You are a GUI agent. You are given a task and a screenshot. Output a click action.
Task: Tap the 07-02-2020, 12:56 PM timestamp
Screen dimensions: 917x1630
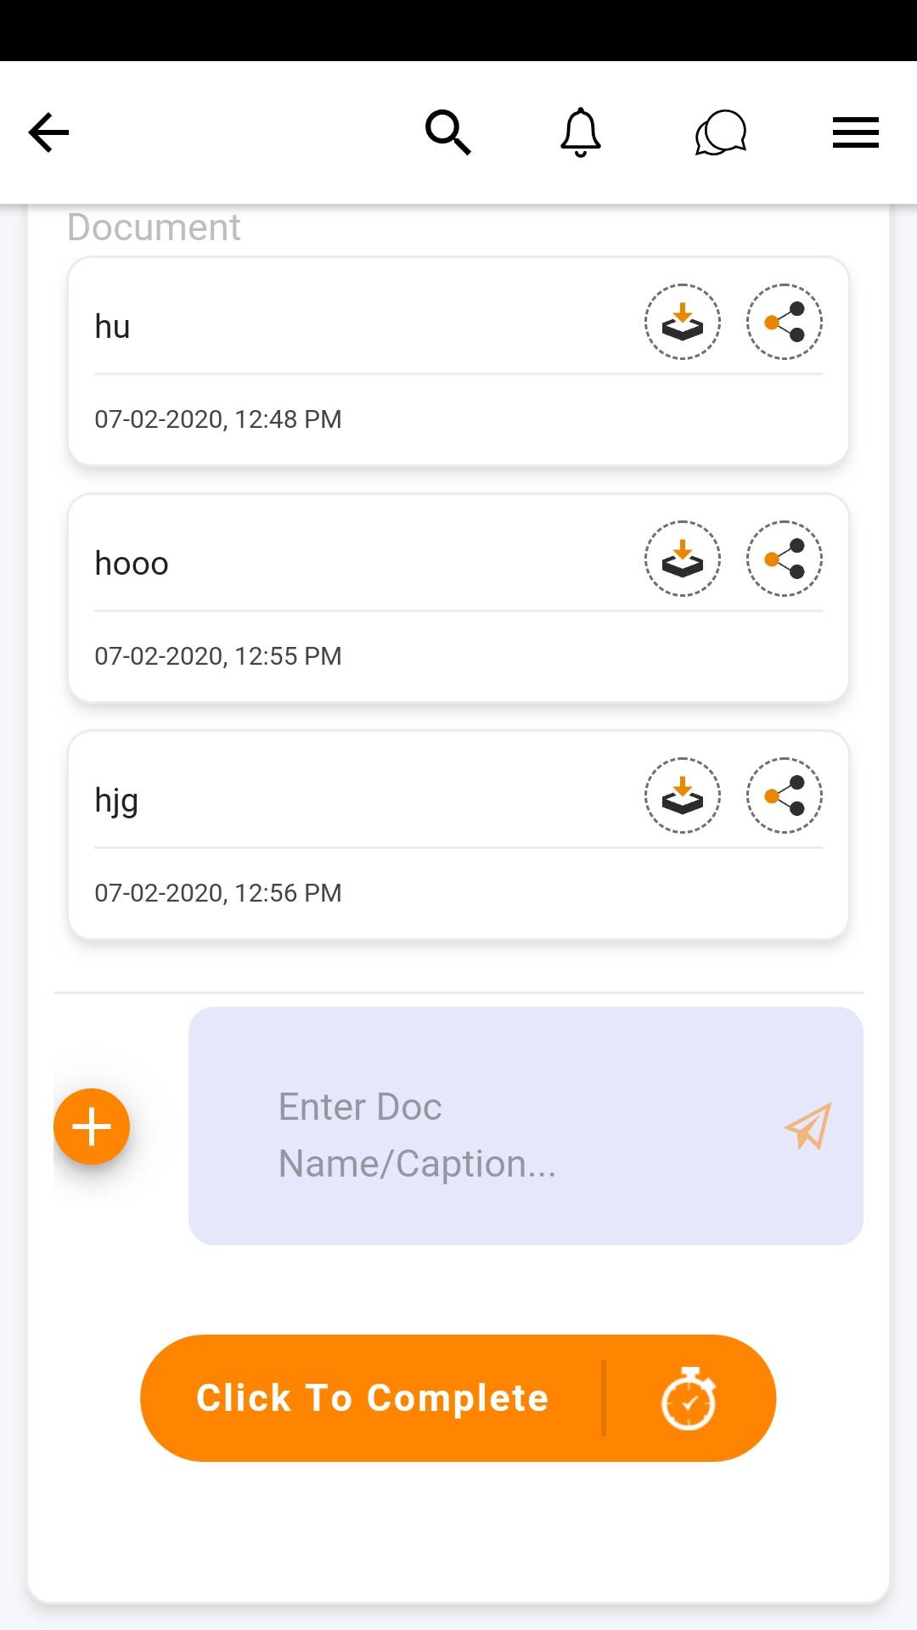[218, 893]
